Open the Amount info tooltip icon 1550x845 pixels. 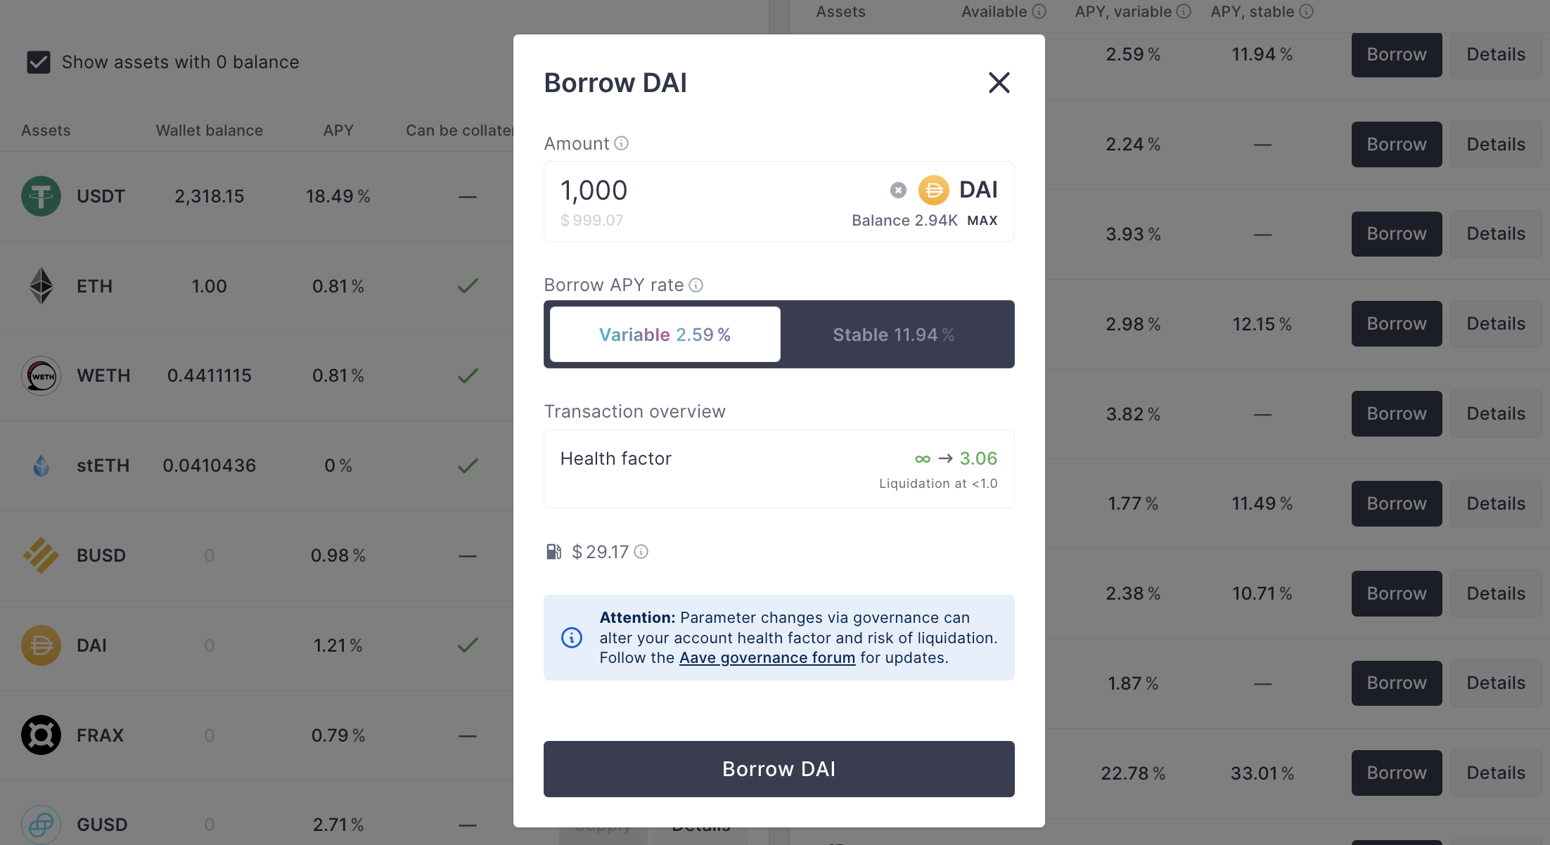point(620,143)
